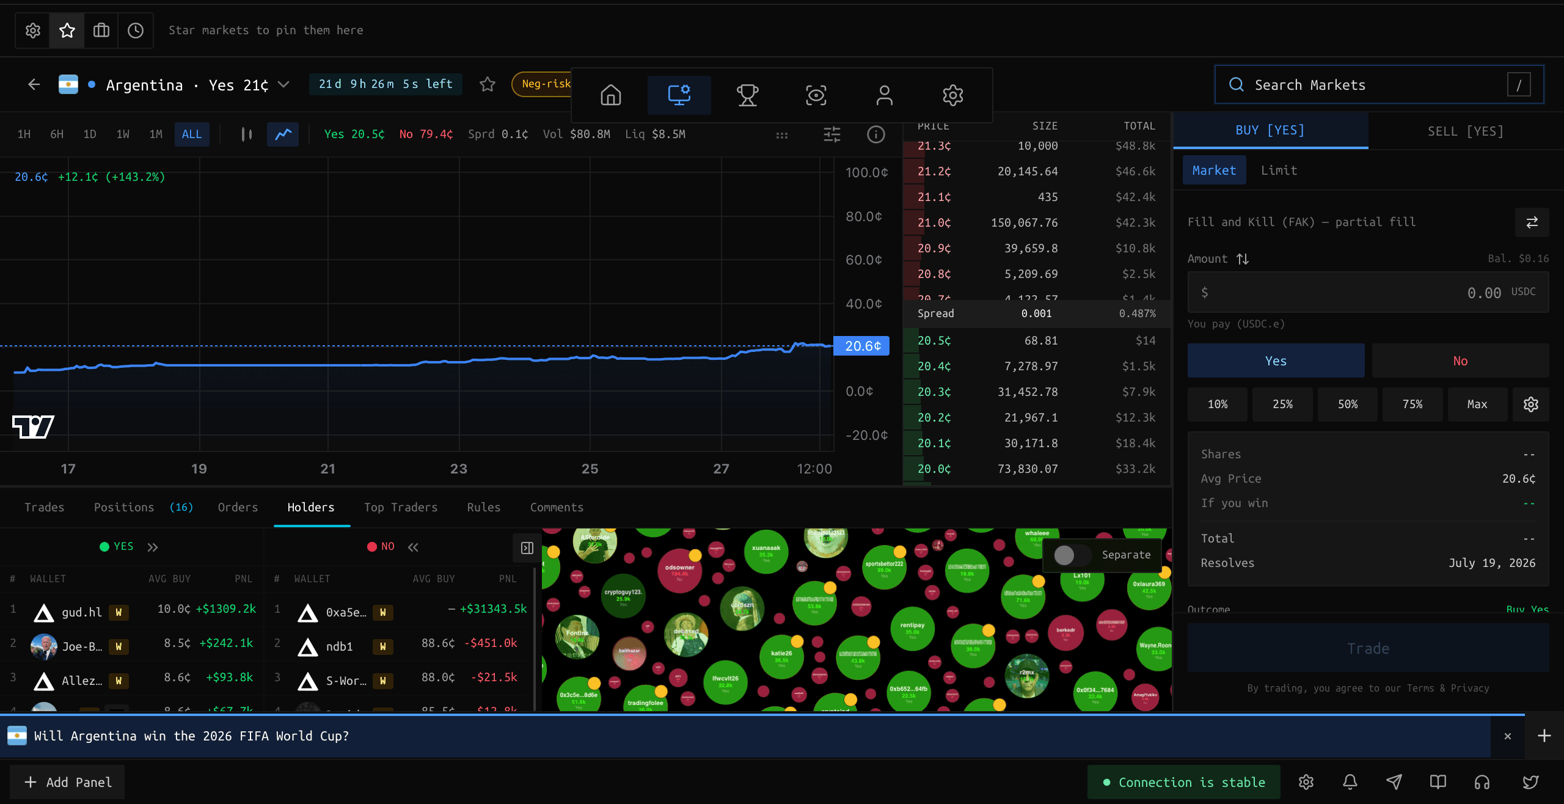
Task: Set amount to Max balance
Action: 1477,404
